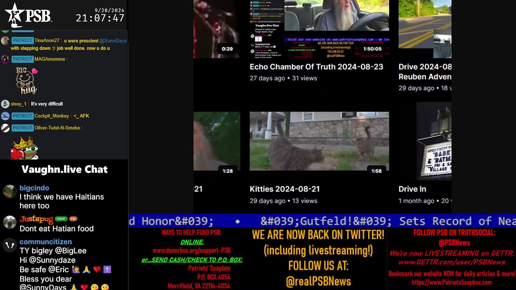The width and height of the screenshot is (516, 290).
Task: Click 'Dont eat Hatian food' chat message
Action: [56, 228]
